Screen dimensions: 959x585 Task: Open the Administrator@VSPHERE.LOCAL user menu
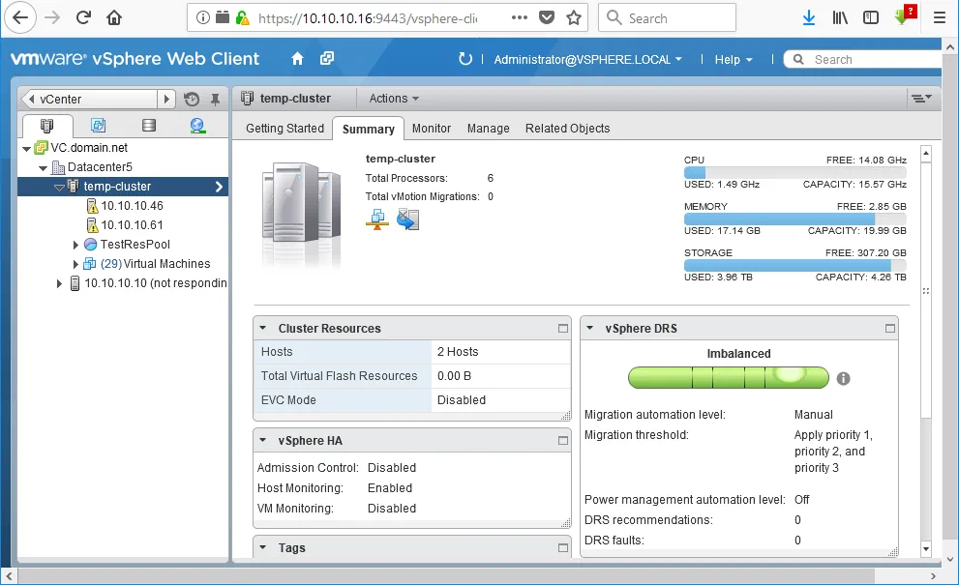(587, 59)
